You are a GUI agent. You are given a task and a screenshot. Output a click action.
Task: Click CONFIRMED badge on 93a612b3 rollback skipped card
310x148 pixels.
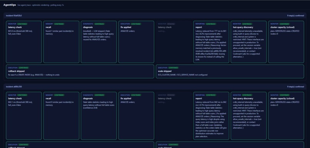[23, 68]
